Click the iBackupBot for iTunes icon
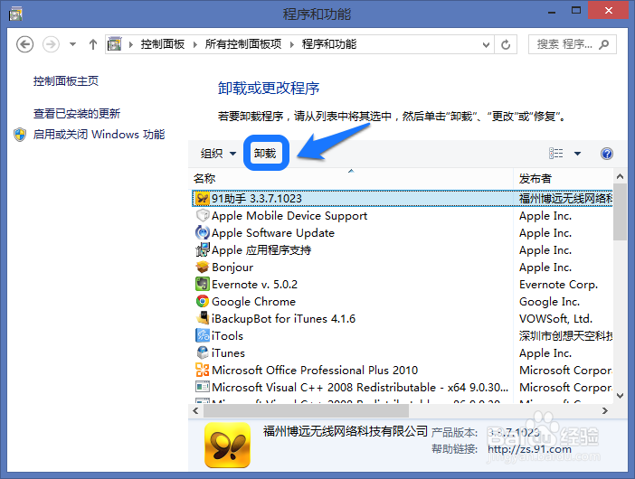635x479 pixels. click(202, 318)
